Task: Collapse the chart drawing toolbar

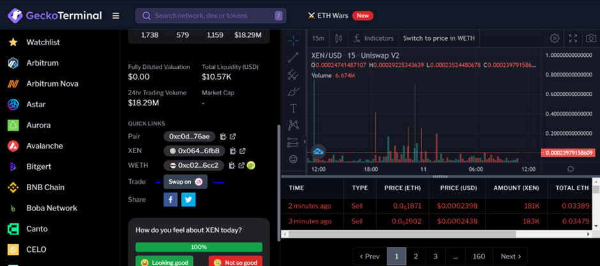Action: click(x=304, y=142)
